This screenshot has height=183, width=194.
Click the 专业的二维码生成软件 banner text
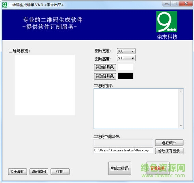click(52, 20)
